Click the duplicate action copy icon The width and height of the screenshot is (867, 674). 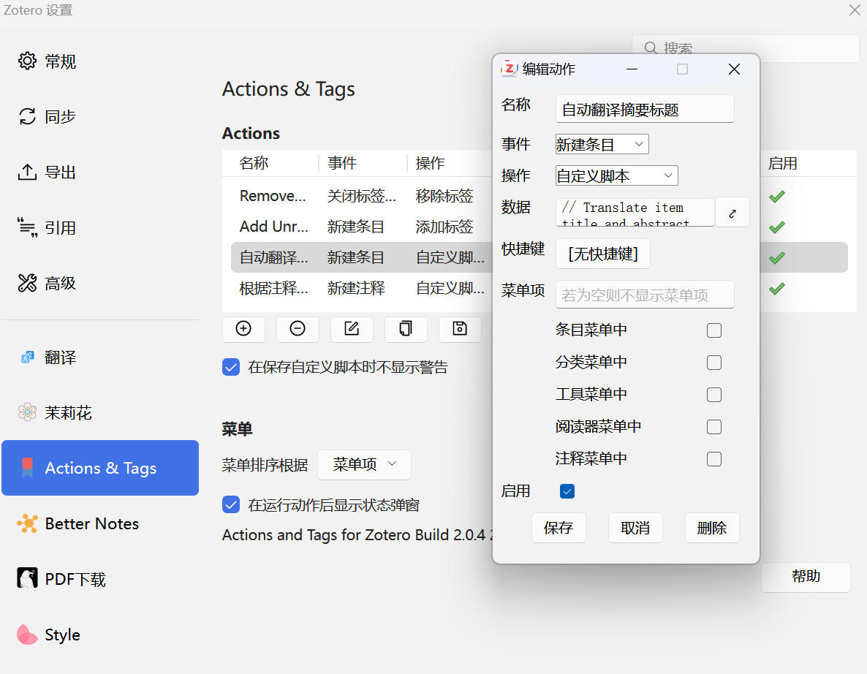(x=406, y=329)
